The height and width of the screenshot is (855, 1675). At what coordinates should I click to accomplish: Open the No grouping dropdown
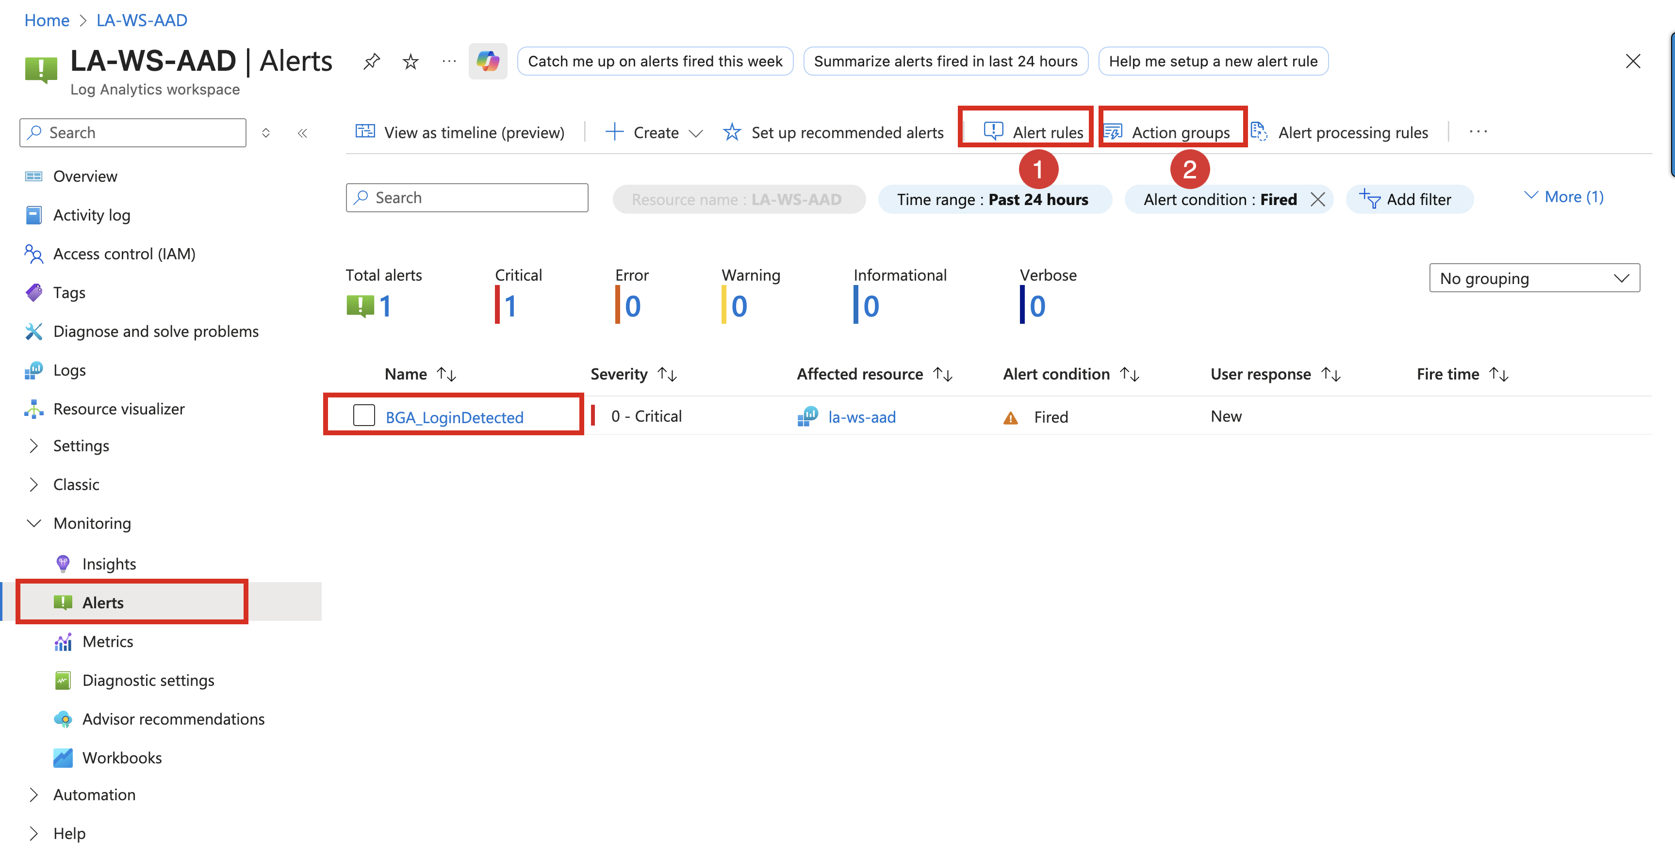pyautogui.click(x=1535, y=278)
